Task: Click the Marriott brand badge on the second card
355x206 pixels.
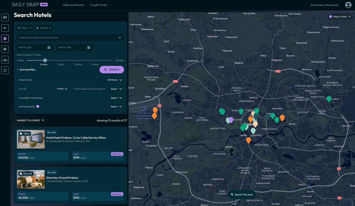Action: coord(26,174)
